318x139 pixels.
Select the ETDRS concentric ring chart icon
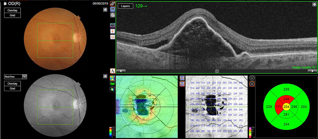[252, 84]
